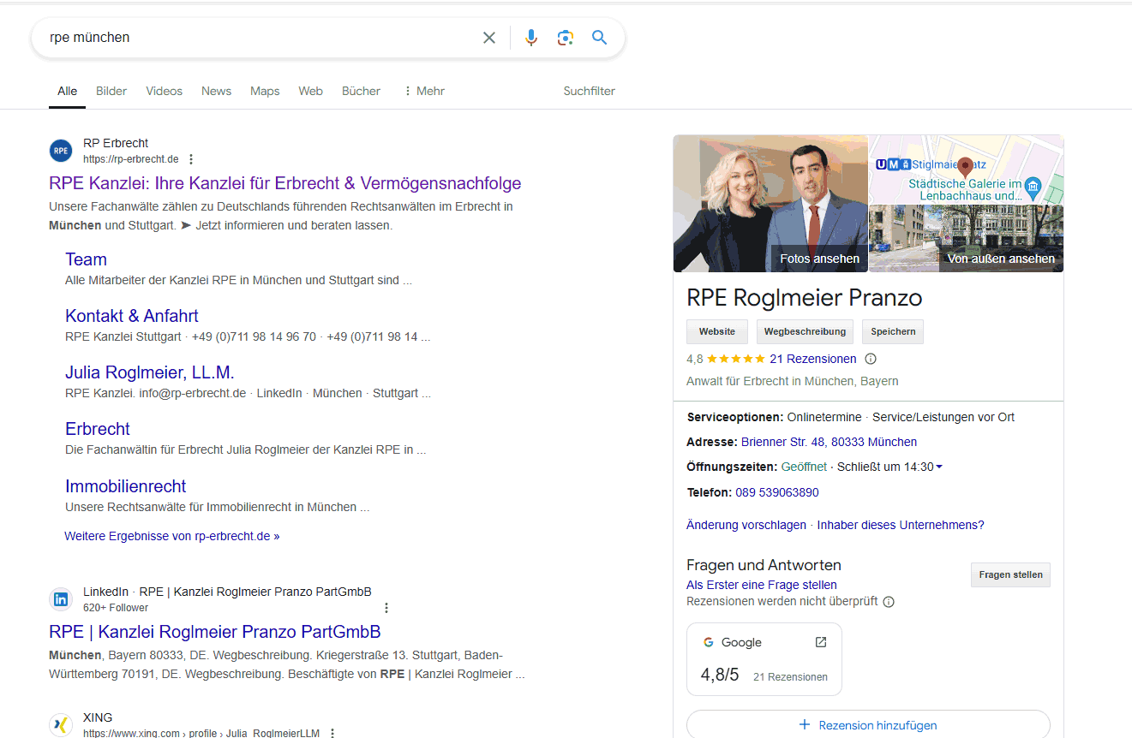Click the Website button in knowledge panel
The width and height of the screenshot is (1132, 738).
[x=717, y=331]
